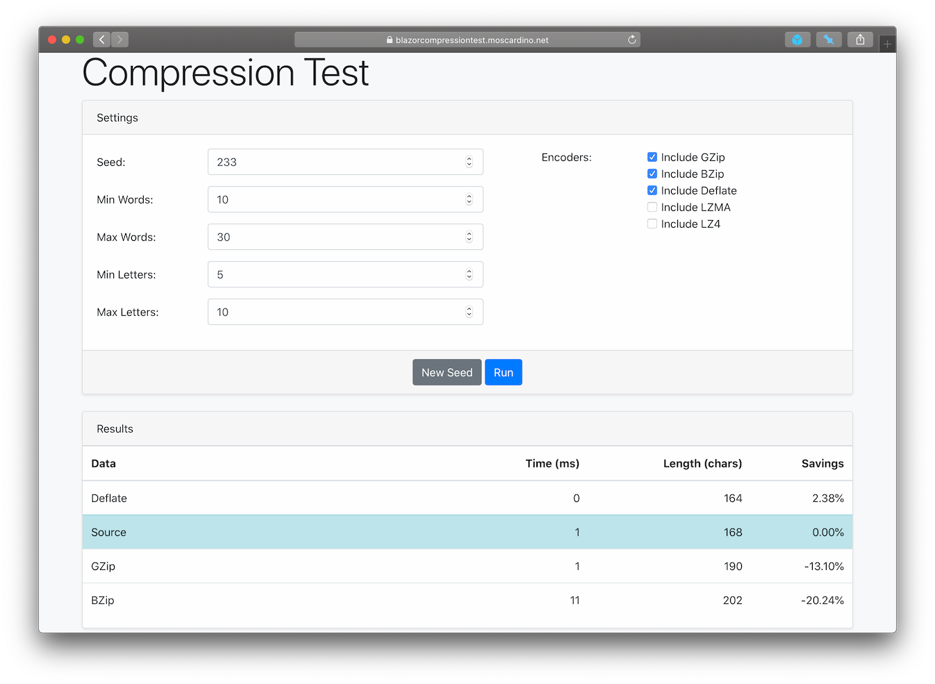Click the Results panel header

coord(115,428)
